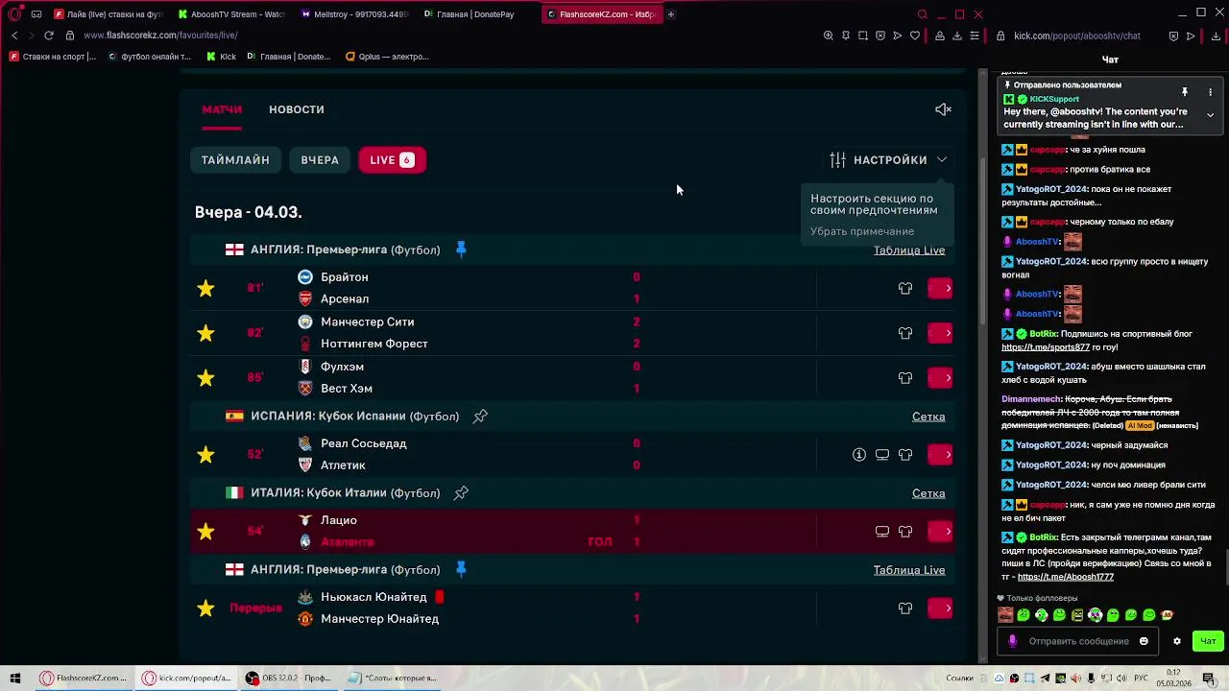Viewport: 1229px width, 691px height.
Task: Click browser back arrow
Action: click(x=14, y=36)
